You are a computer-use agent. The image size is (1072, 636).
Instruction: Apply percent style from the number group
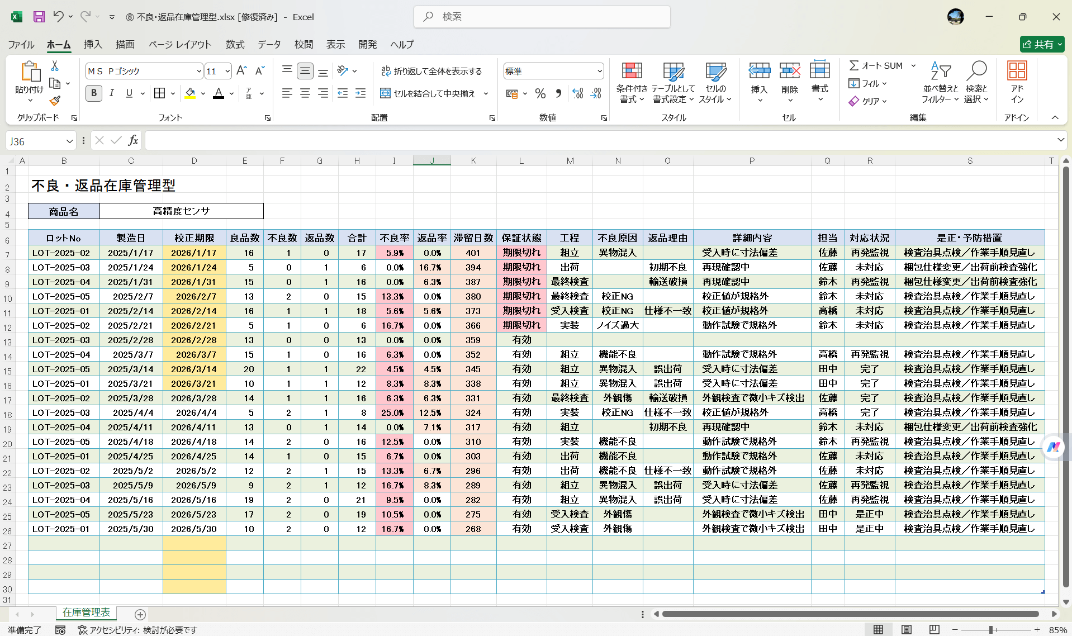[540, 93]
